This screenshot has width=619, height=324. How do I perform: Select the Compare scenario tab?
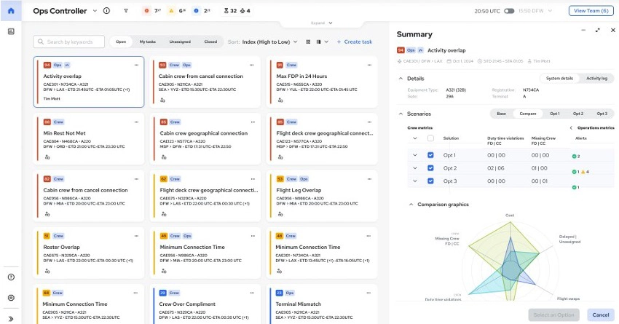528,114
